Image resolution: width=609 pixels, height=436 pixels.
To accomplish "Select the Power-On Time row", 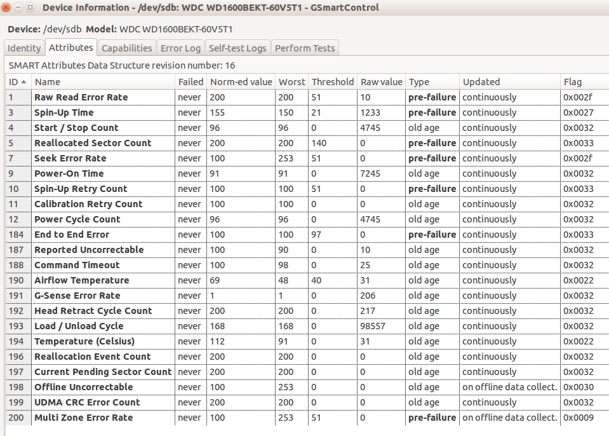I will point(307,174).
